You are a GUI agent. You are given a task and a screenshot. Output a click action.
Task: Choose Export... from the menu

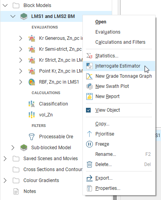[104, 178]
